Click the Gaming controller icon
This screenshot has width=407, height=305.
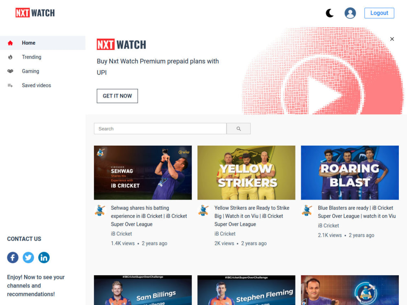(x=10, y=71)
